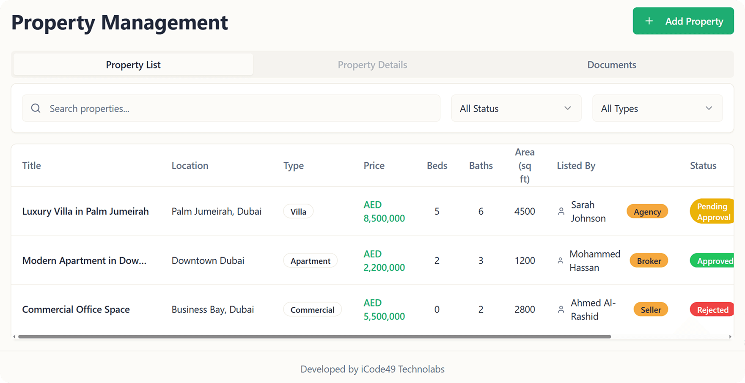Select the Property List tab

[x=133, y=65]
